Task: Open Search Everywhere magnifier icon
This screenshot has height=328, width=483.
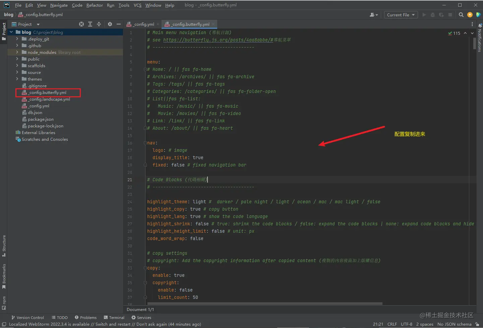Action: click(x=461, y=15)
